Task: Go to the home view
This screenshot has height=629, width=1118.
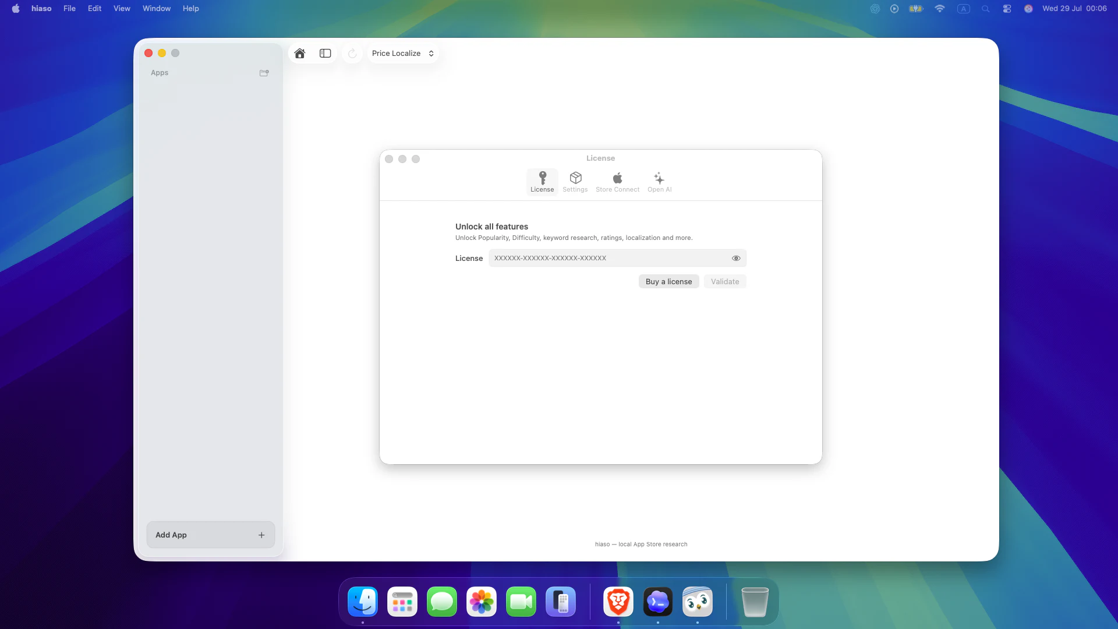Action: click(300, 54)
